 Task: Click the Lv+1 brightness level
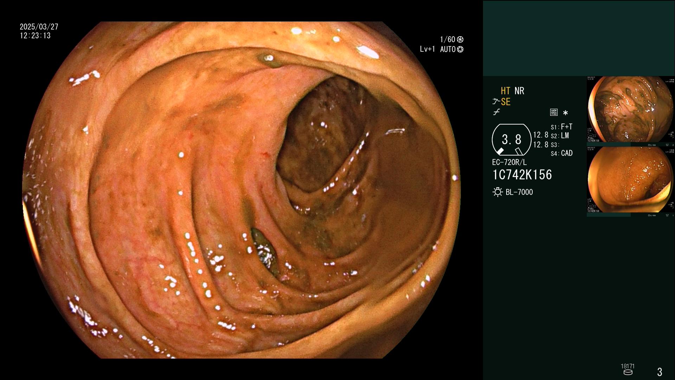coord(427,49)
